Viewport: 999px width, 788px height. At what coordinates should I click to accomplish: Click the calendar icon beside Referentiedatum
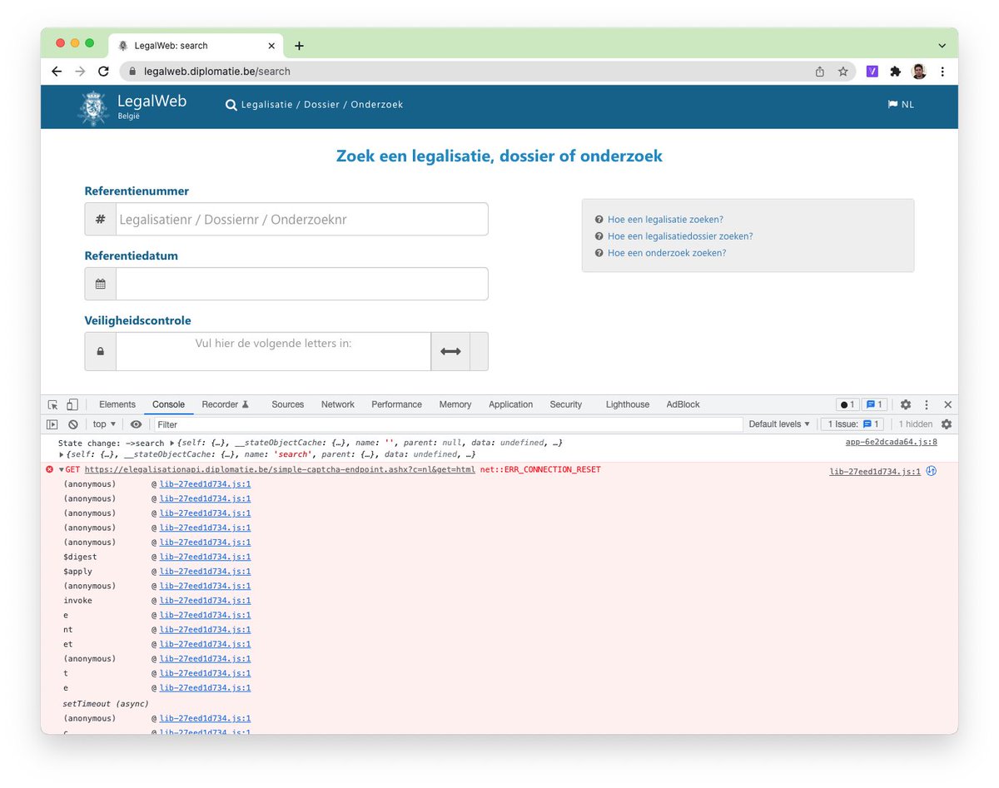[101, 284]
